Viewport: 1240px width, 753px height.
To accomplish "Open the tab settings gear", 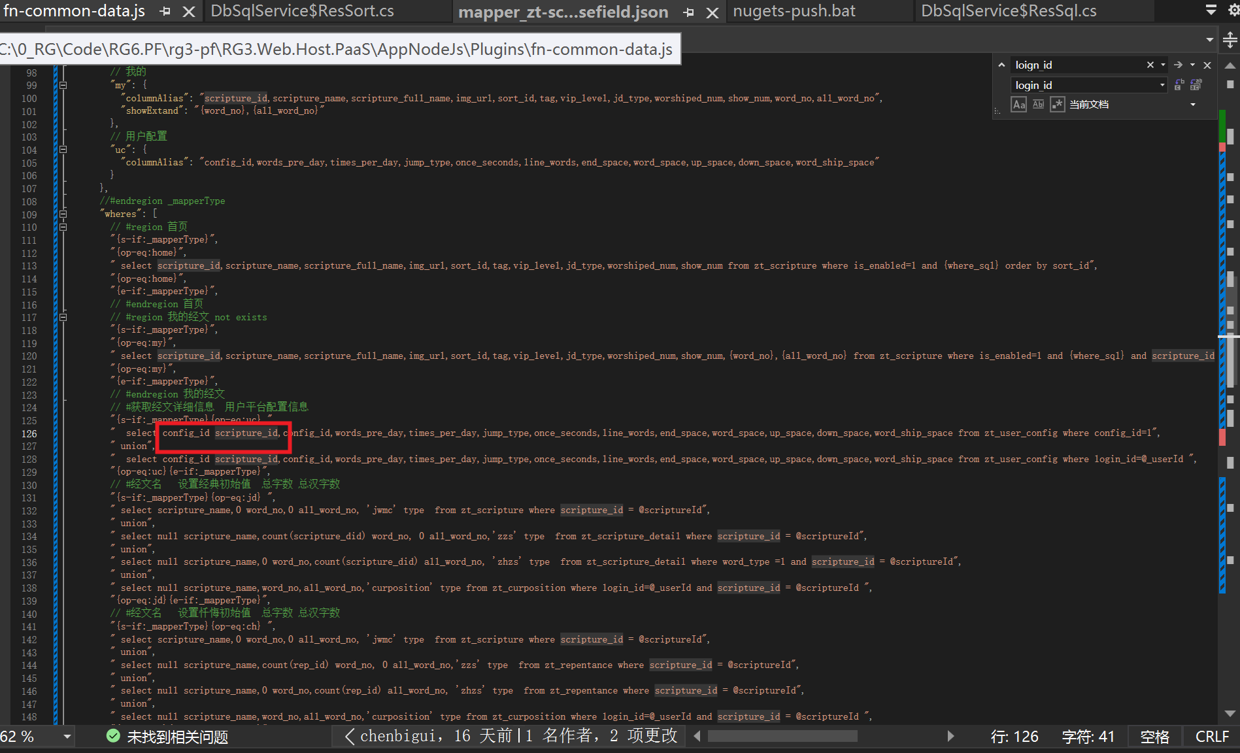I will [x=1233, y=10].
